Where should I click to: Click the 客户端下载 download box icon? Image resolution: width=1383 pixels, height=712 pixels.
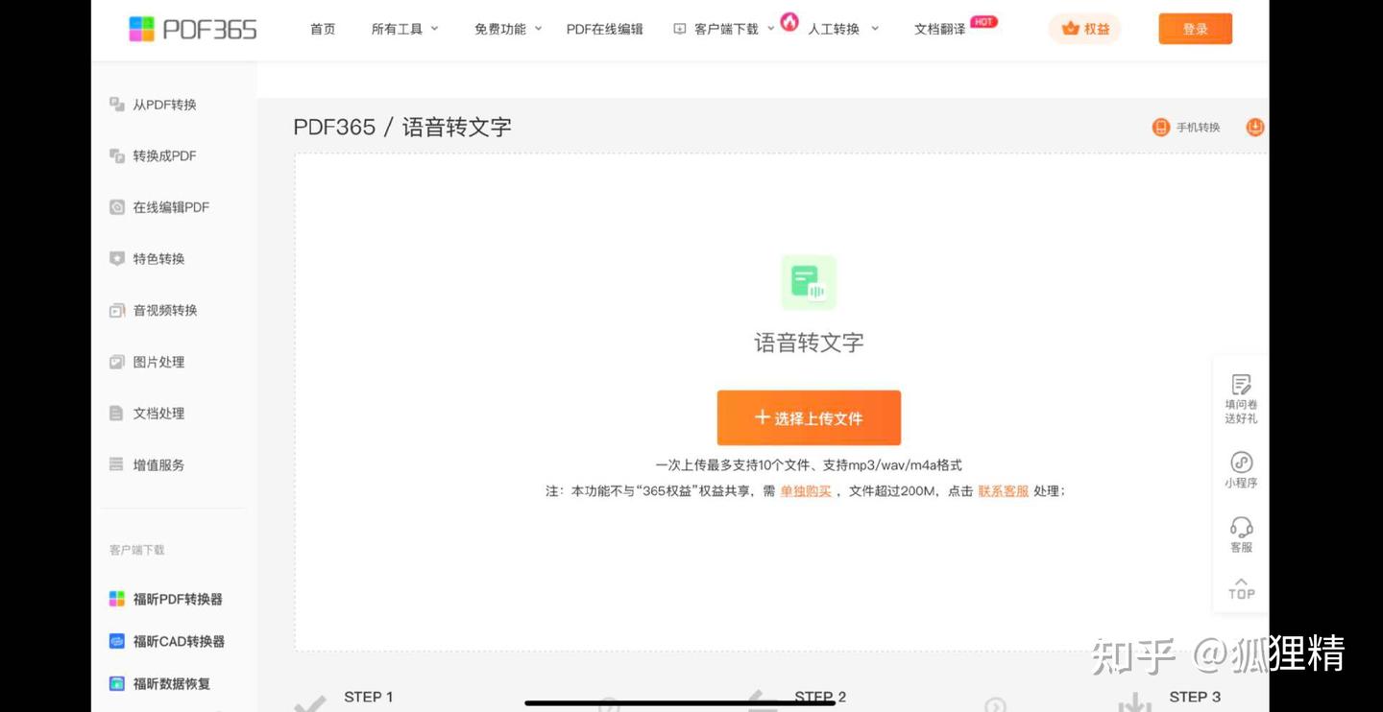[x=680, y=29]
